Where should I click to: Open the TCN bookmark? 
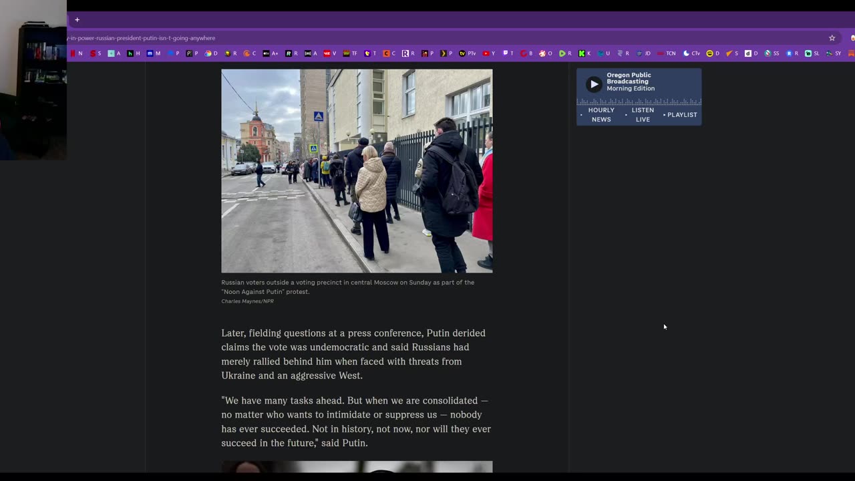667,53
